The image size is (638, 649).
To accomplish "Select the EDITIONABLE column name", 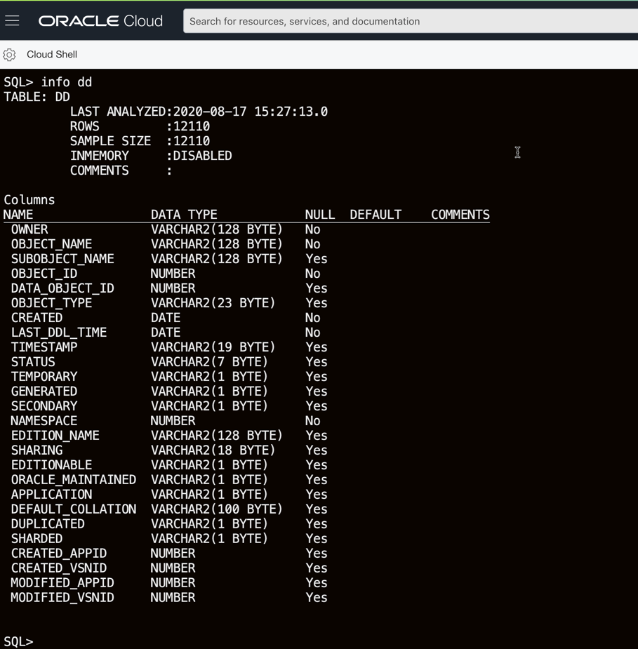I will [51, 464].
